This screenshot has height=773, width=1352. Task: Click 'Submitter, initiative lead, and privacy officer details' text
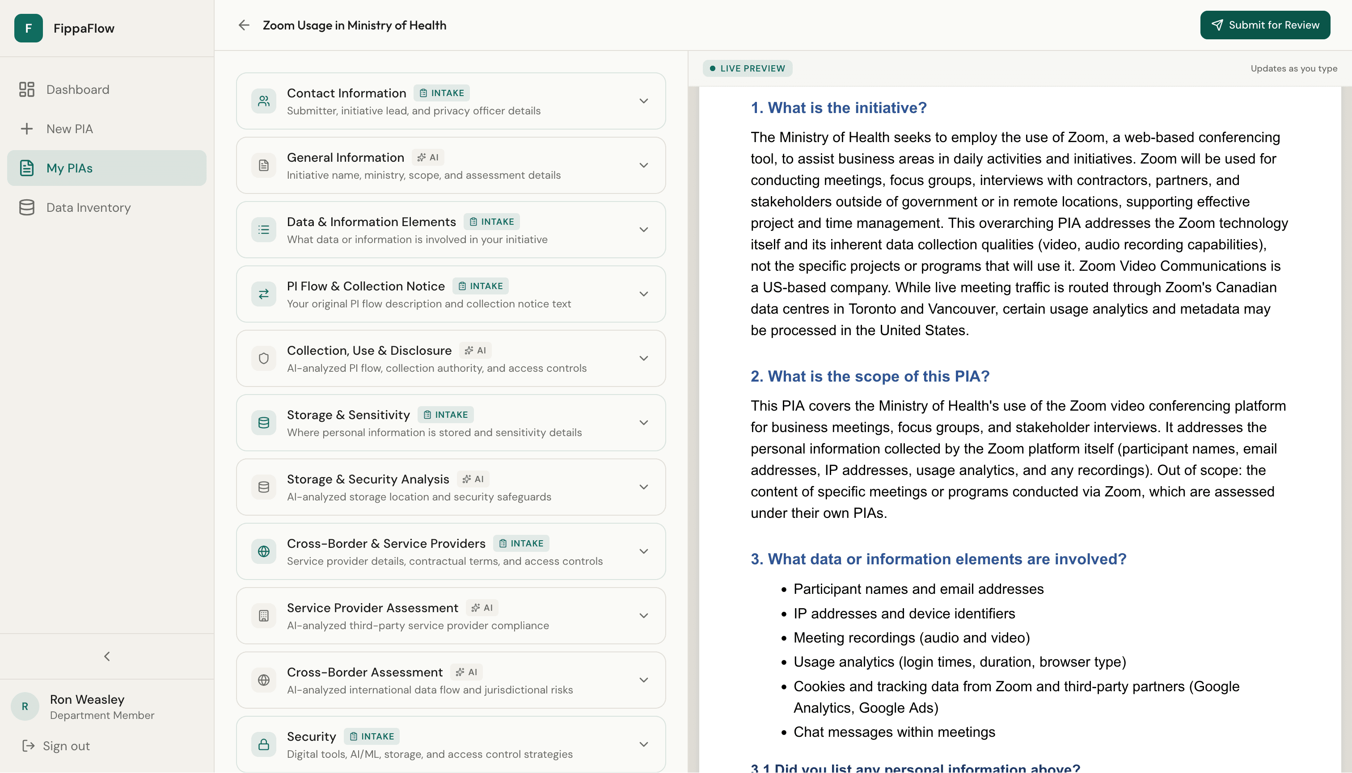414,111
